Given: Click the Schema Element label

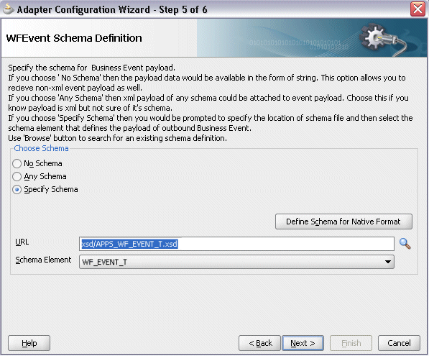Looking at the screenshot, I should point(43,260).
